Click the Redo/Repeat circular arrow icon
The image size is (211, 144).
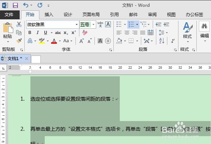tap(40, 5)
